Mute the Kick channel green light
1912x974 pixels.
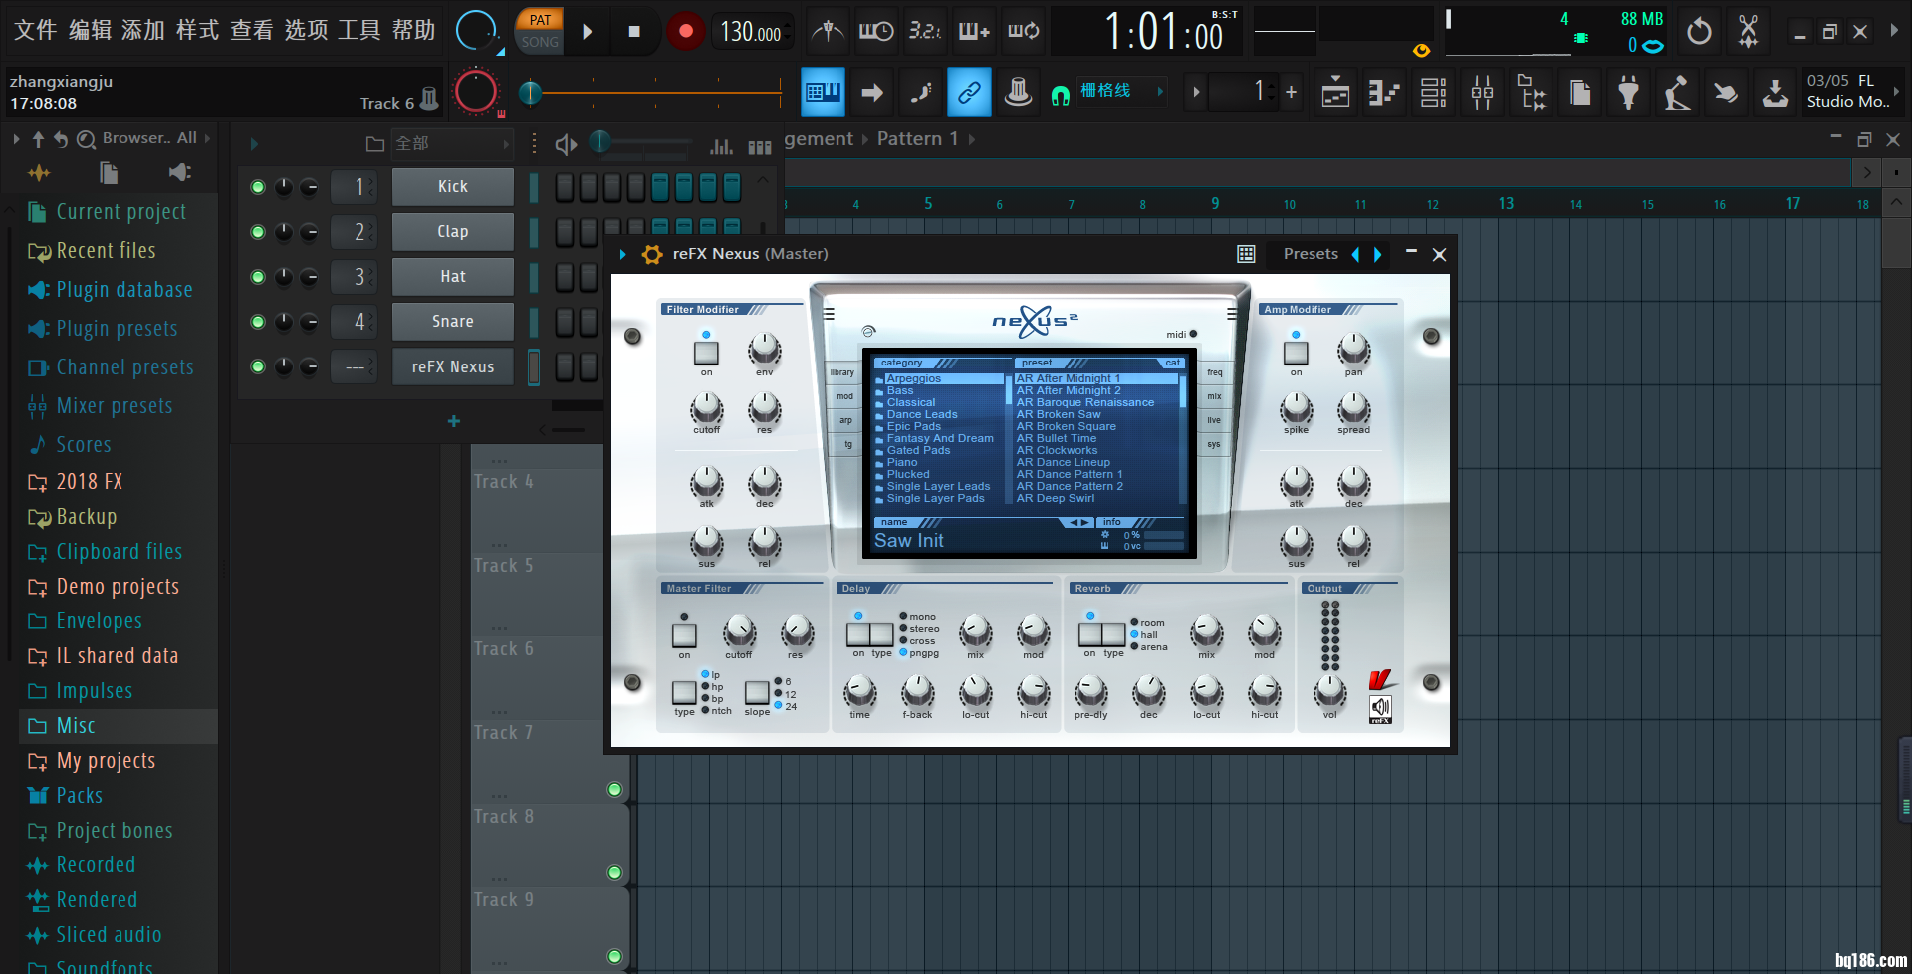pyautogui.click(x=258, y=187)
